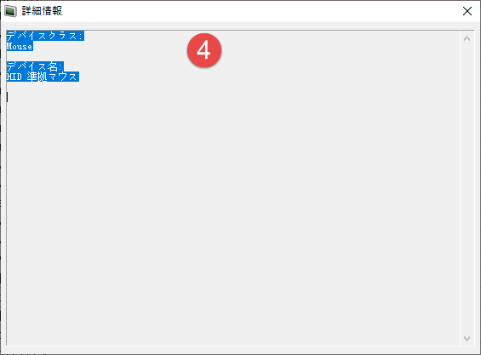Click the red number 4 badge
This screenshot has height=355, width=481.
coord(204,50)
